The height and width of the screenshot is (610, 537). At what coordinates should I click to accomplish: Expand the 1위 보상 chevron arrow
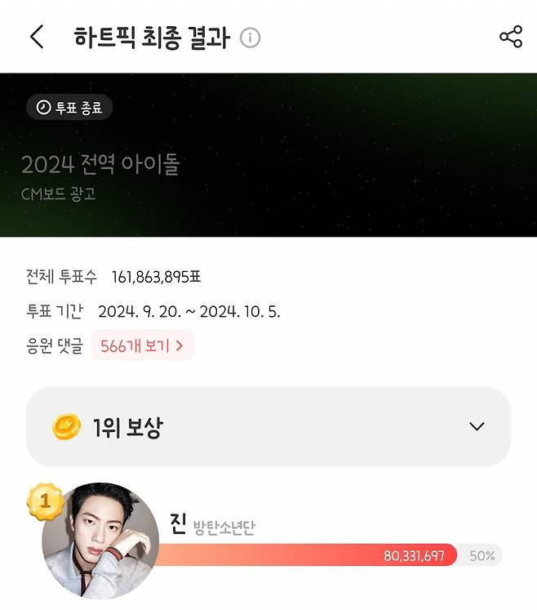click(x=477, y=426)
